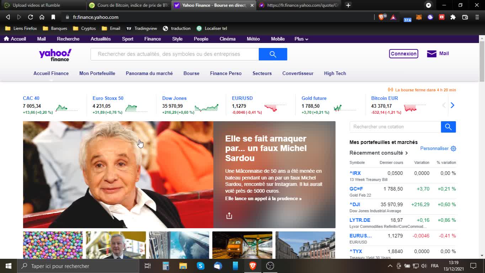
Task: Open Panorama du marché menu item
Action: click(x=149, y=73)
